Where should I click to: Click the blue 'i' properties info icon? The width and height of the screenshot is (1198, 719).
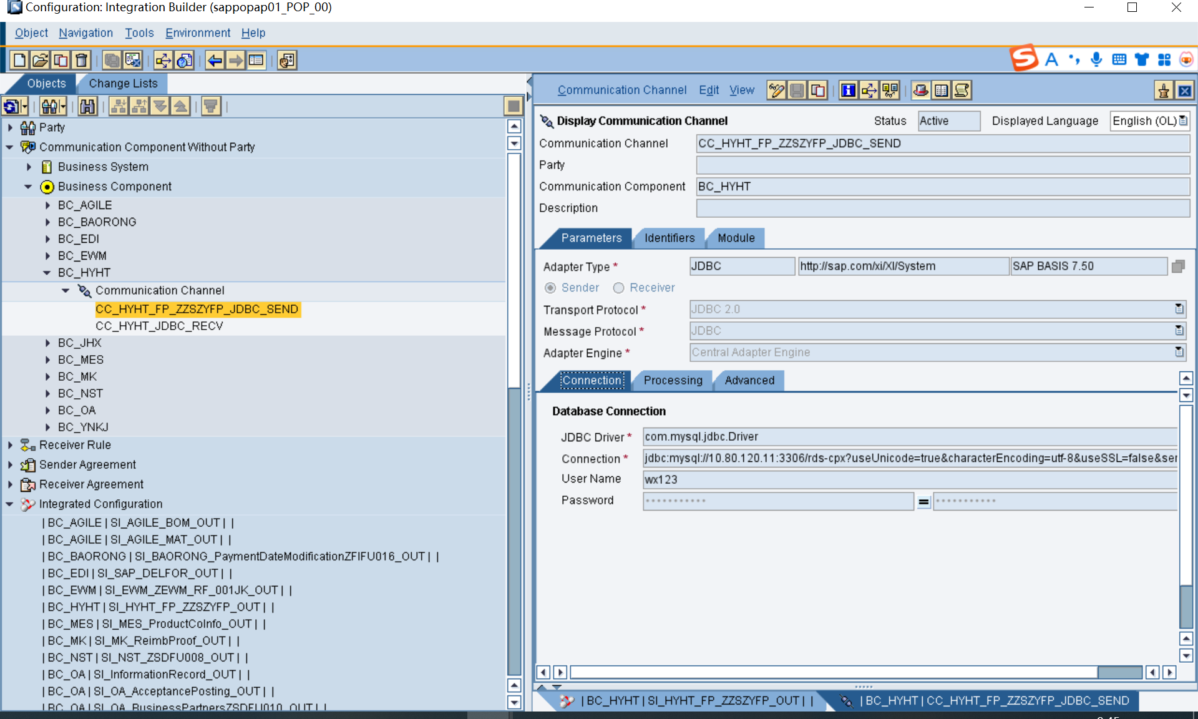click(848, 90)
